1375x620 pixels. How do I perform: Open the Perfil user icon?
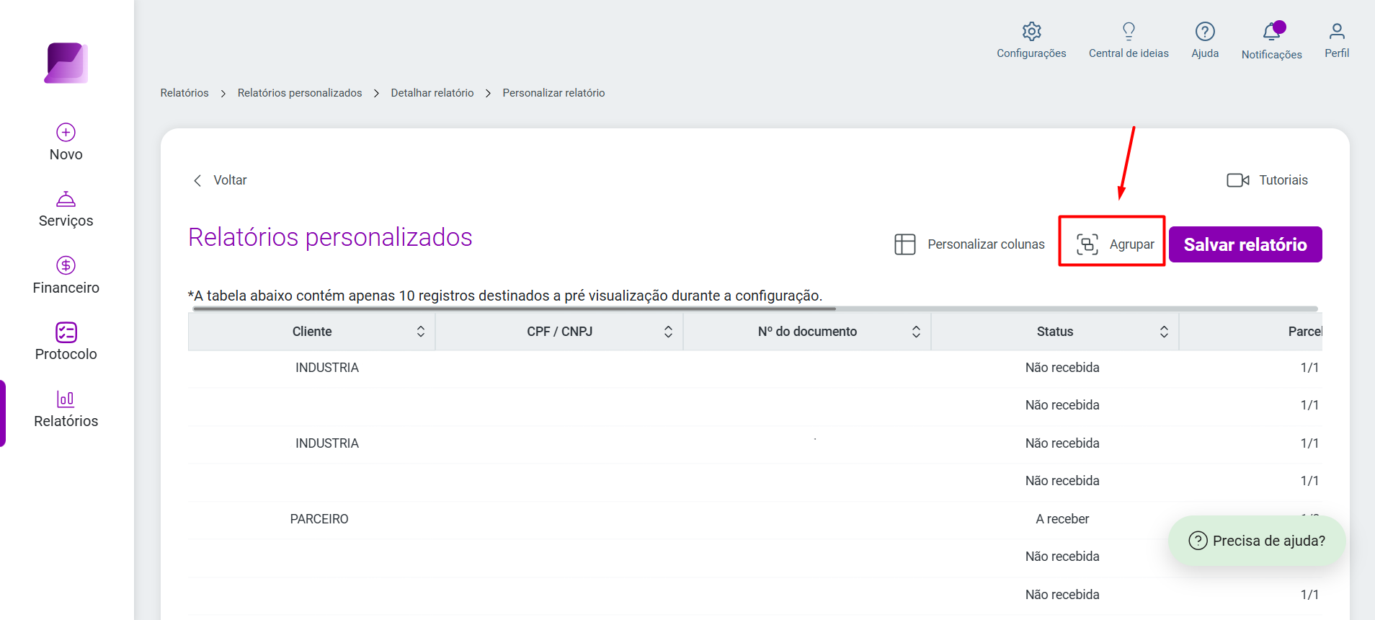(x=1337, y=31)
